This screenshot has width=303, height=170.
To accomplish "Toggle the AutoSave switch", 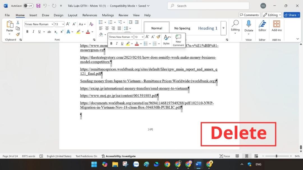I will click(28, 6).
